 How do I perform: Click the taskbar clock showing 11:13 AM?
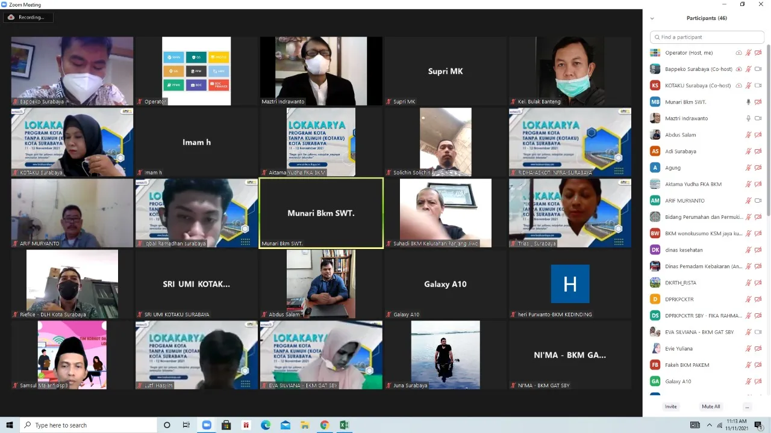click(x=737, y=425)
